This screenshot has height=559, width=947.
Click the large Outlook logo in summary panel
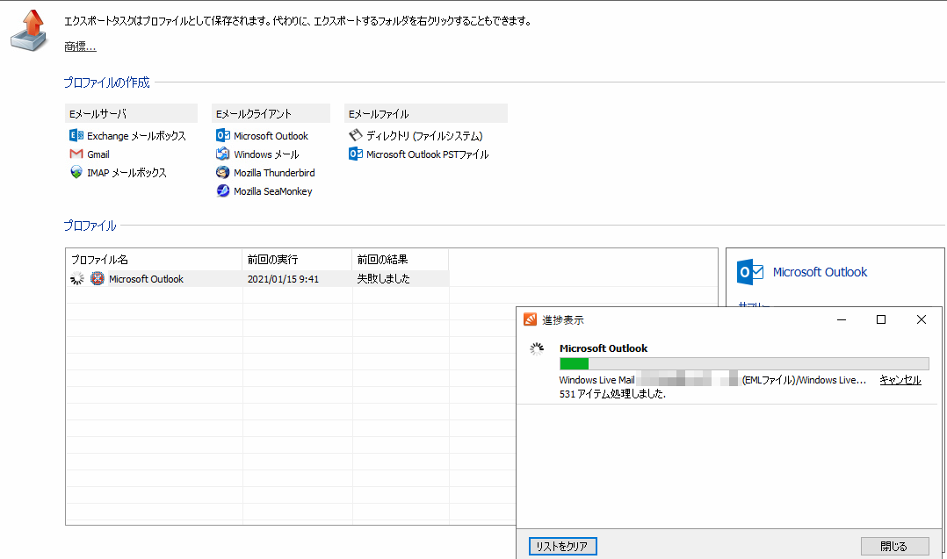pos(750,272)
